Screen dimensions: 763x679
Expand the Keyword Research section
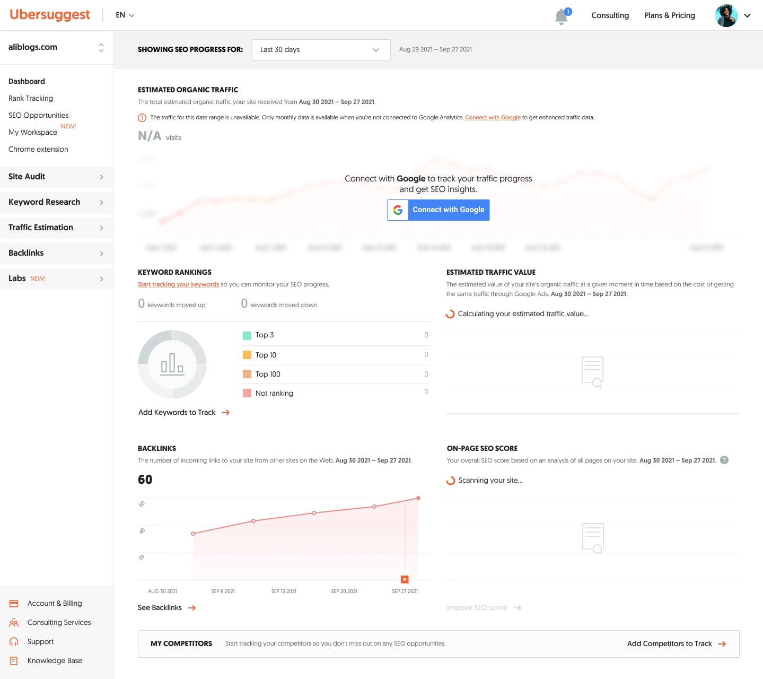[x=57, y=203]
